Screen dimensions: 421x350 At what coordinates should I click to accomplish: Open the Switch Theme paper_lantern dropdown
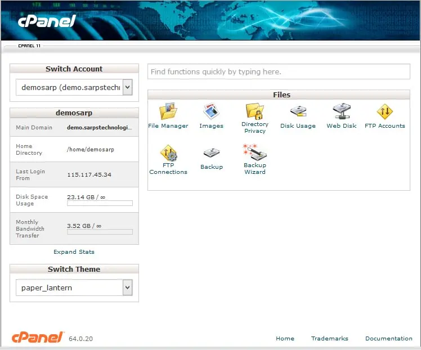[x=74, y=288]
